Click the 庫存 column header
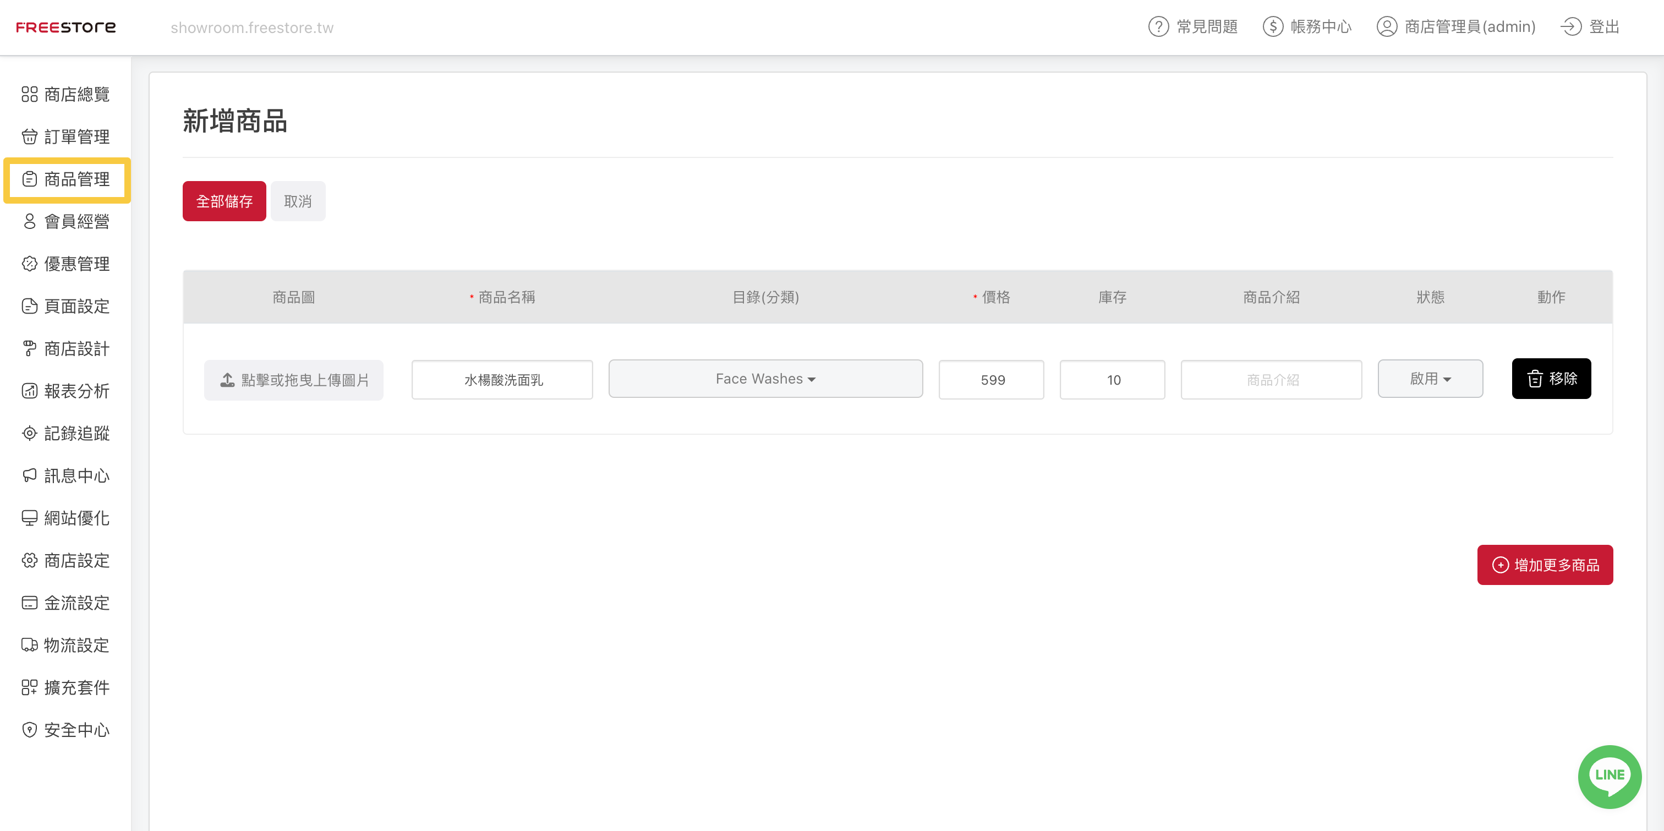The width and height of the screenshot is (1664, 831). pyautogui.click(x=1112, y=297)
